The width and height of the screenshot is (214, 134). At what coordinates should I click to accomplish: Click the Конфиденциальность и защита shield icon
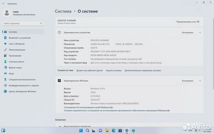[5, 85]
